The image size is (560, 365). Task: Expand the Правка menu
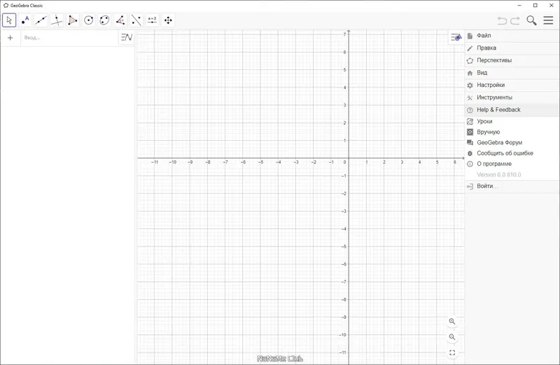[x=512, y=48]
